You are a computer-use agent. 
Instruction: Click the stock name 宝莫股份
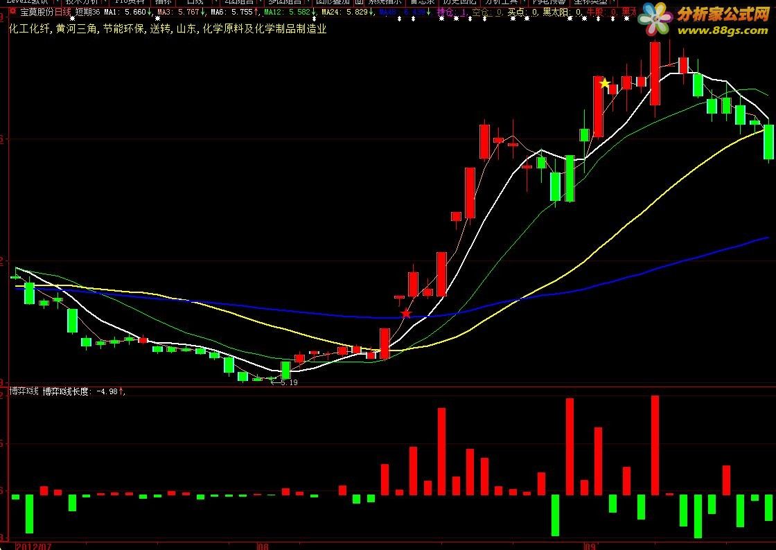click(37, 12)
